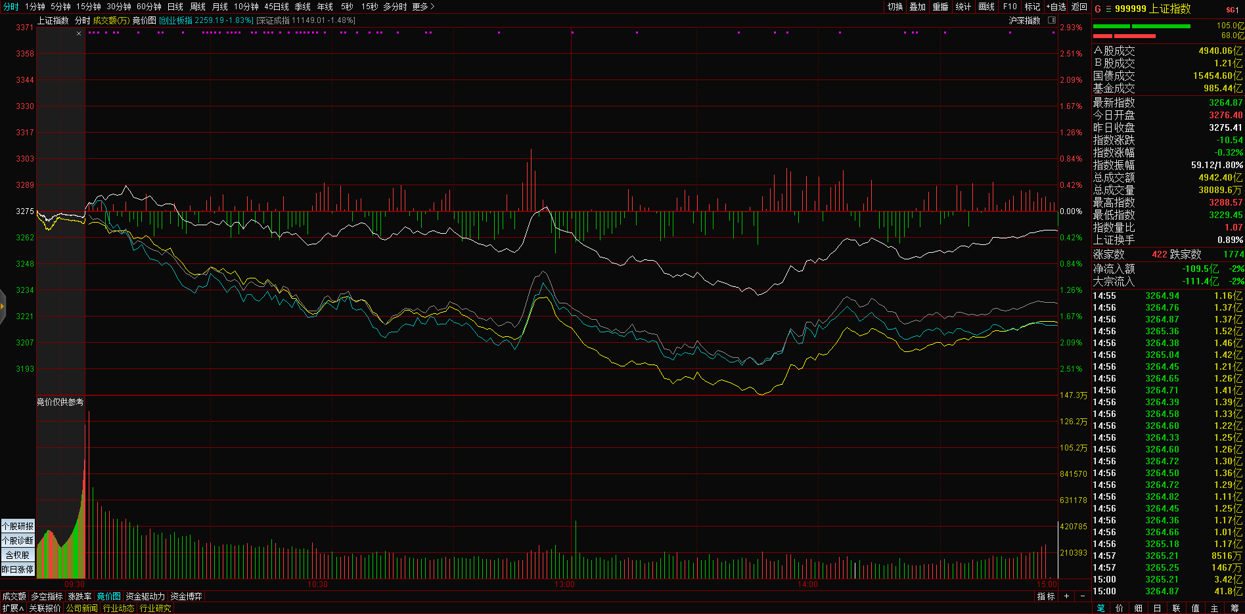Switch to the 日线 period tab
The width and height of the screenshot is (1245, 614).
pos(175,7)
